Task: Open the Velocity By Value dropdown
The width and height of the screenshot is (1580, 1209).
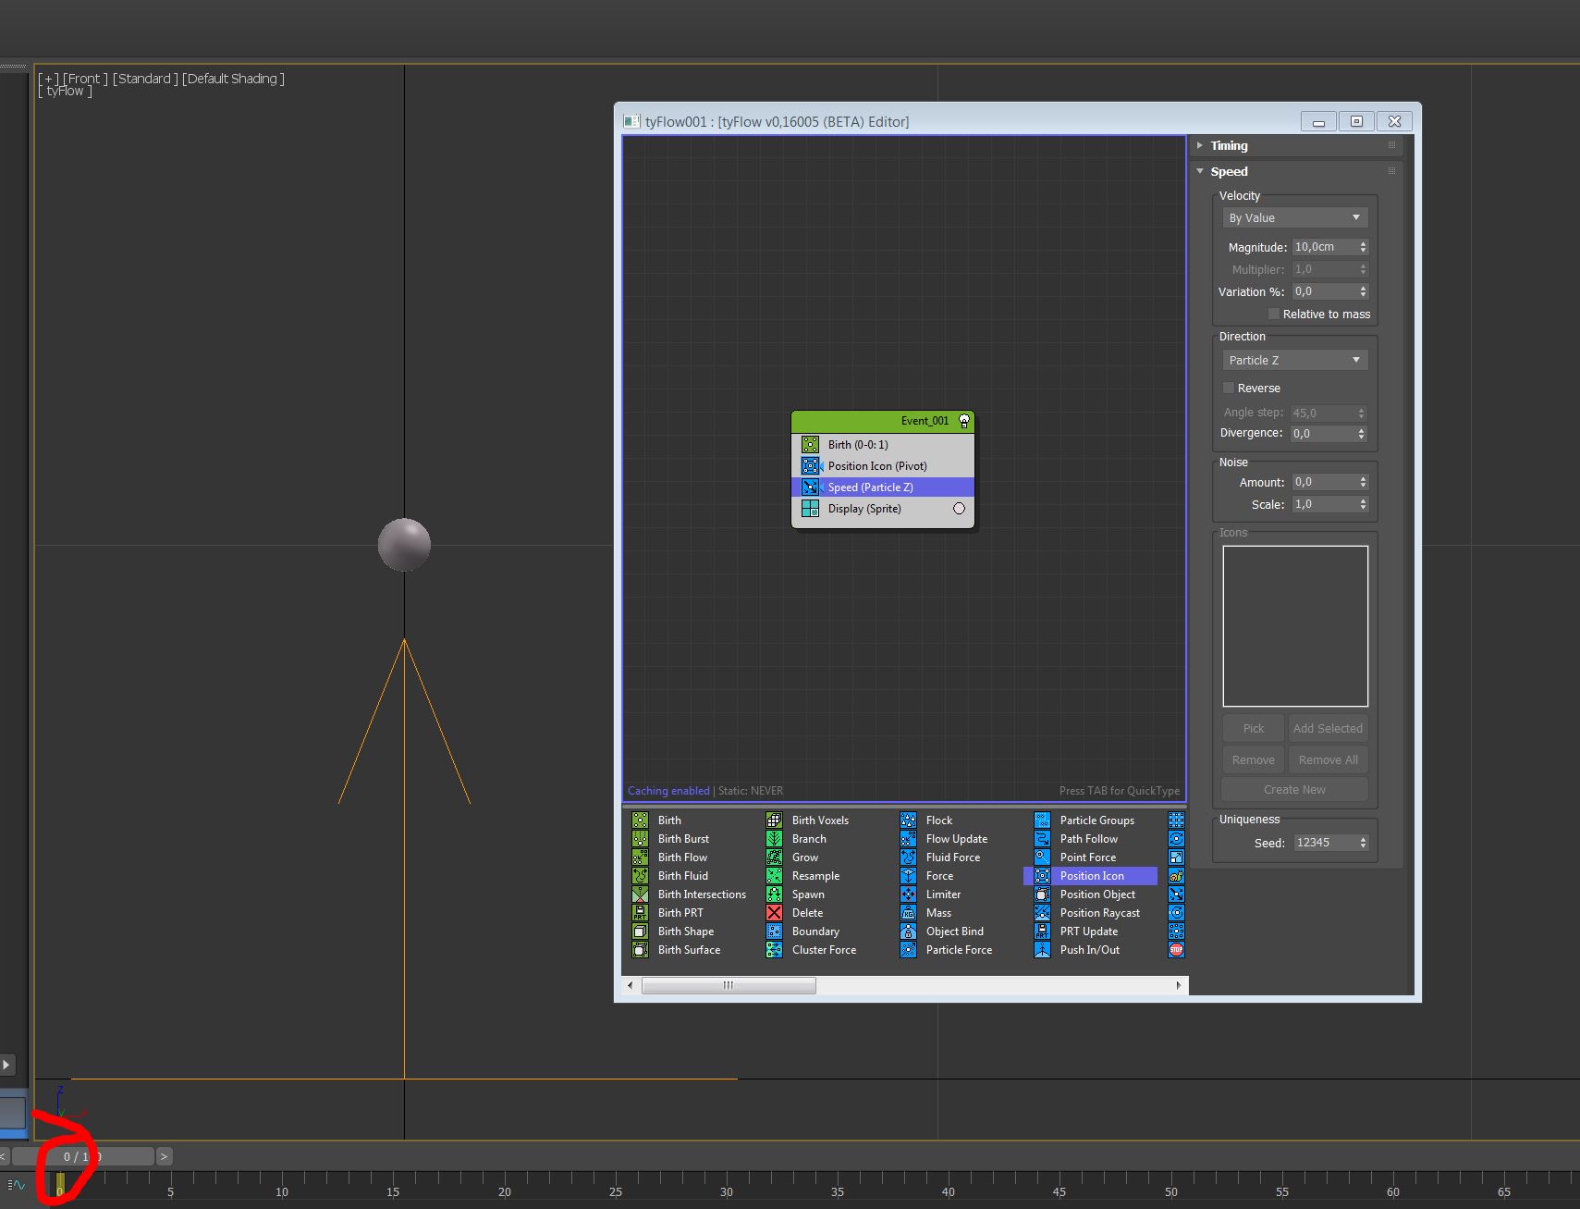Action: point(1294,218)
